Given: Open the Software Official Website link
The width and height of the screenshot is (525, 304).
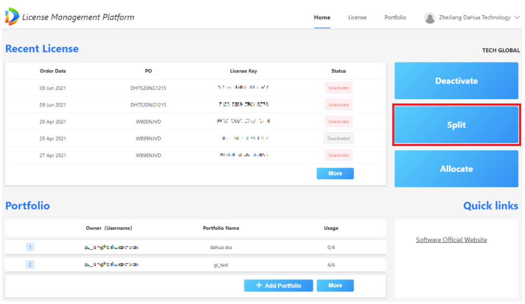Looking at the screenshot, I should [451, 240].
